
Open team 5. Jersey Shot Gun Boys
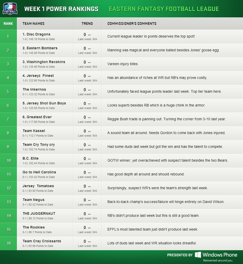(44, 103)
